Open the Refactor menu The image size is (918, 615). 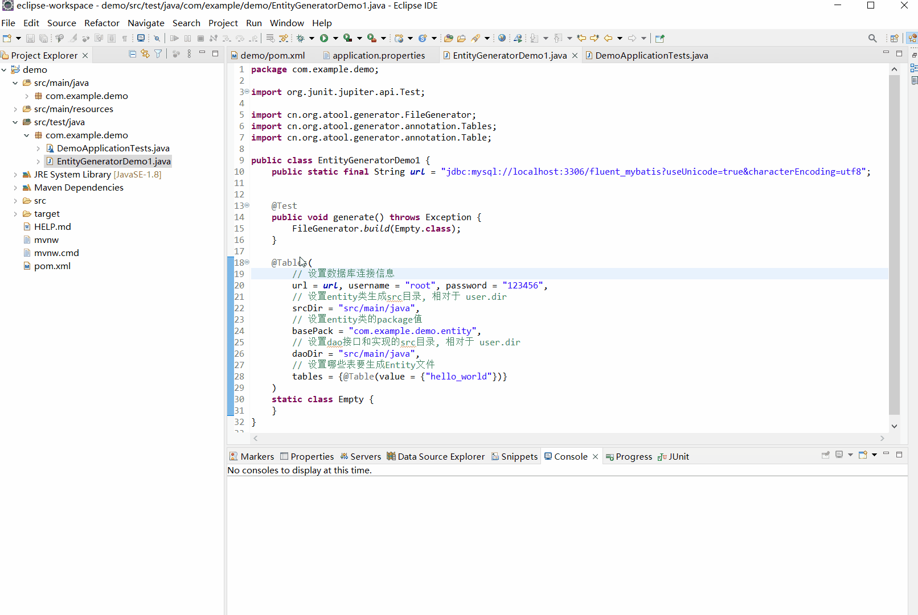[x=102, y=23]
